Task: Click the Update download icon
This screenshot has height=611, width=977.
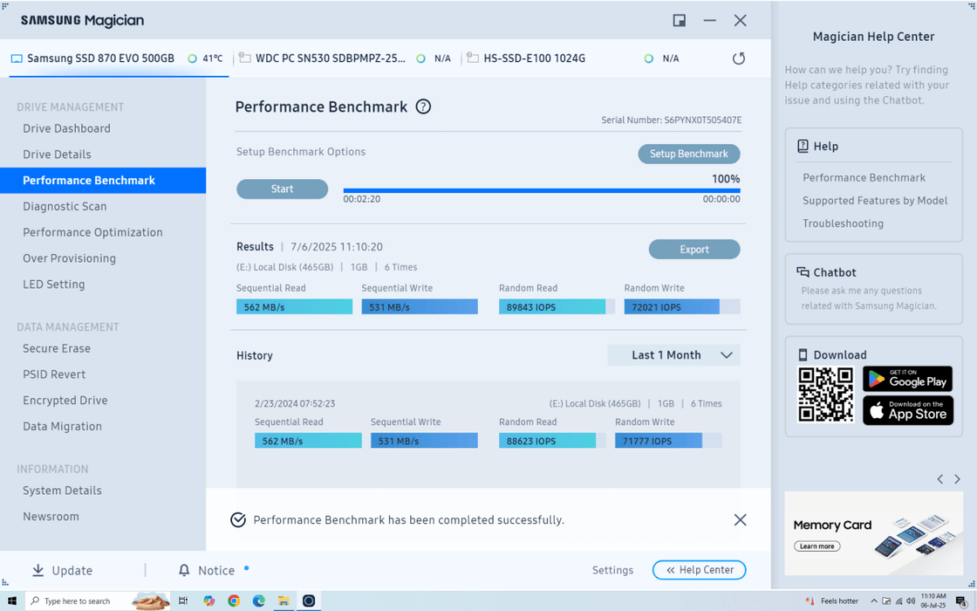Action: click(x=38, y=570)
